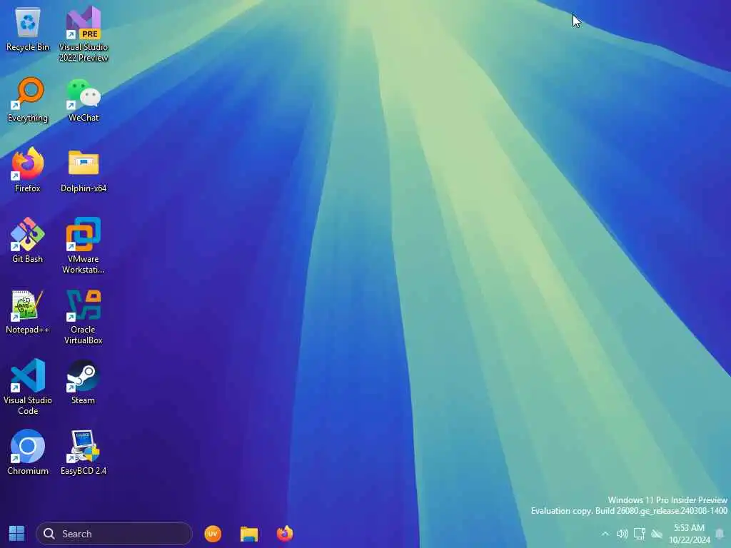Click the taskbar Search box
Image resolution: width=731 pixels, height=548 pixels.
pyautogui.click(x=114, y=534)
